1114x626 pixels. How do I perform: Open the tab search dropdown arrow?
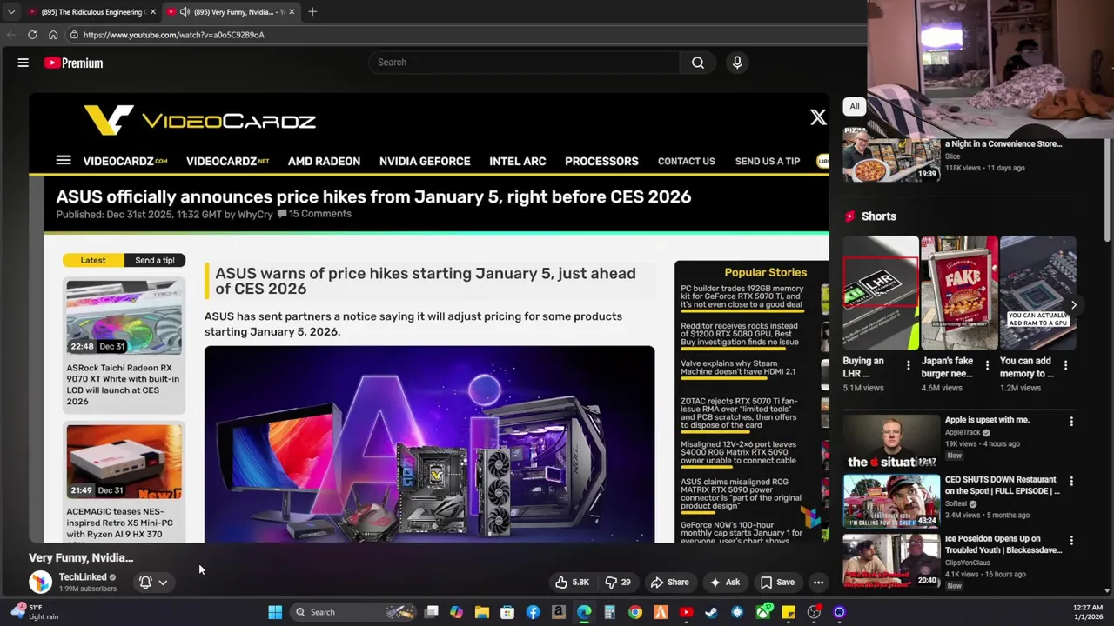coord(11,11)
